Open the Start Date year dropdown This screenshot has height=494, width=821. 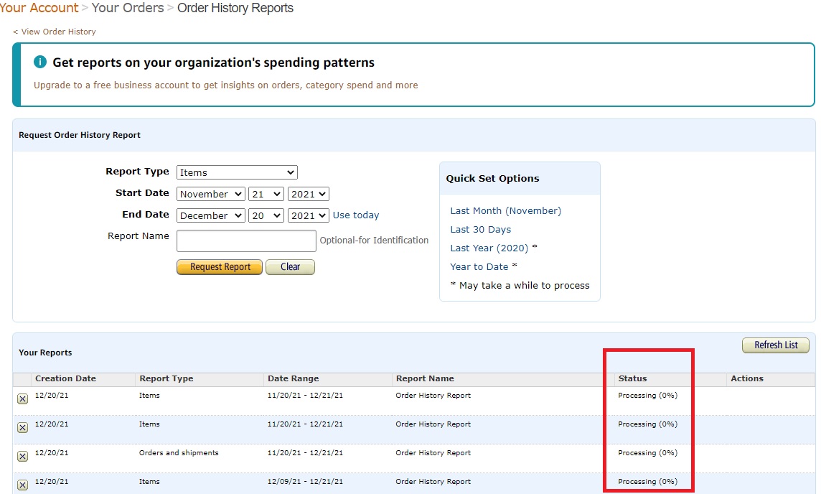pyautogui.click(x=308, y=194)
